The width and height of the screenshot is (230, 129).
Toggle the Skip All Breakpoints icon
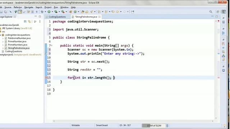click(x=10, y=12)
